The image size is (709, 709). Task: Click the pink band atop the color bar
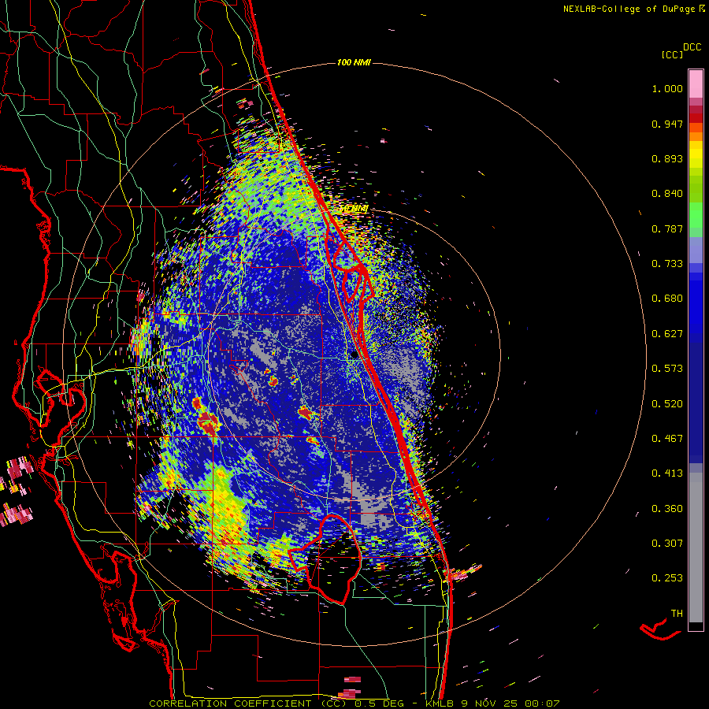696,84
